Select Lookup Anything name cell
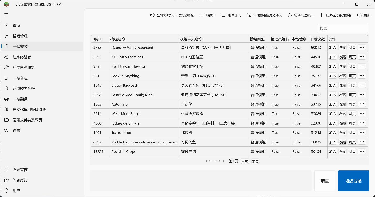Viewport: 375px width, 197px height. 144,76
